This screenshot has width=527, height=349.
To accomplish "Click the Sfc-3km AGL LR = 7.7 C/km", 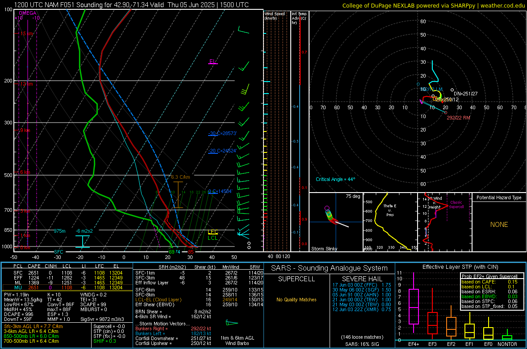I will [33, 326].
